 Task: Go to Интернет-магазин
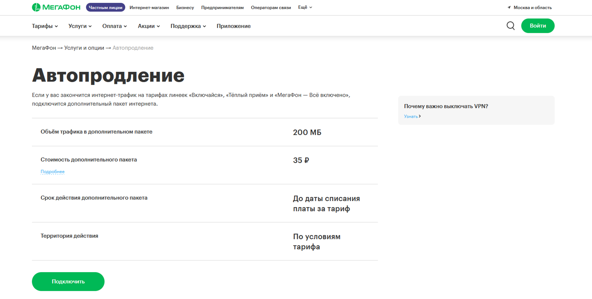[x=149, y=8]
